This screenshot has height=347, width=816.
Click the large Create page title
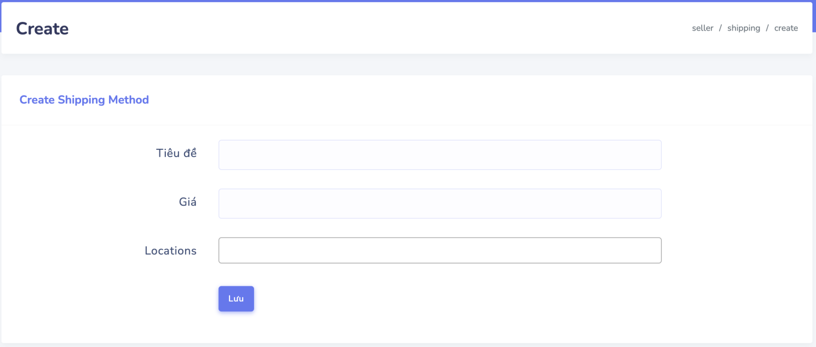click(x=42, y=29)
